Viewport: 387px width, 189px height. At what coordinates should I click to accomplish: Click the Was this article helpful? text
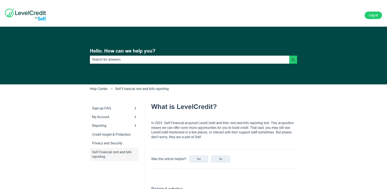[x=169, y=159]
